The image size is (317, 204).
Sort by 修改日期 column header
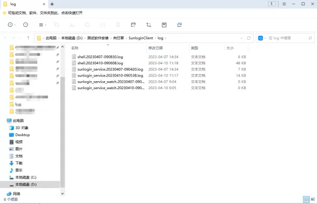pyautogui.click(x=155, y=48)
